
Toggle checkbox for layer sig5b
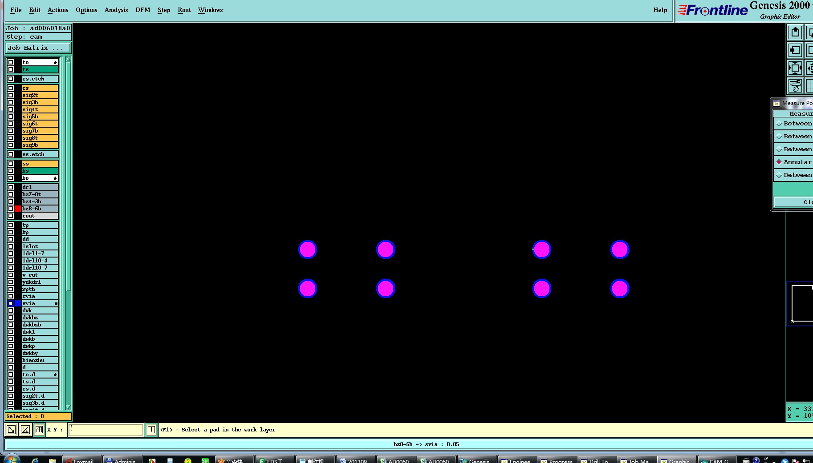coord(11,117)
